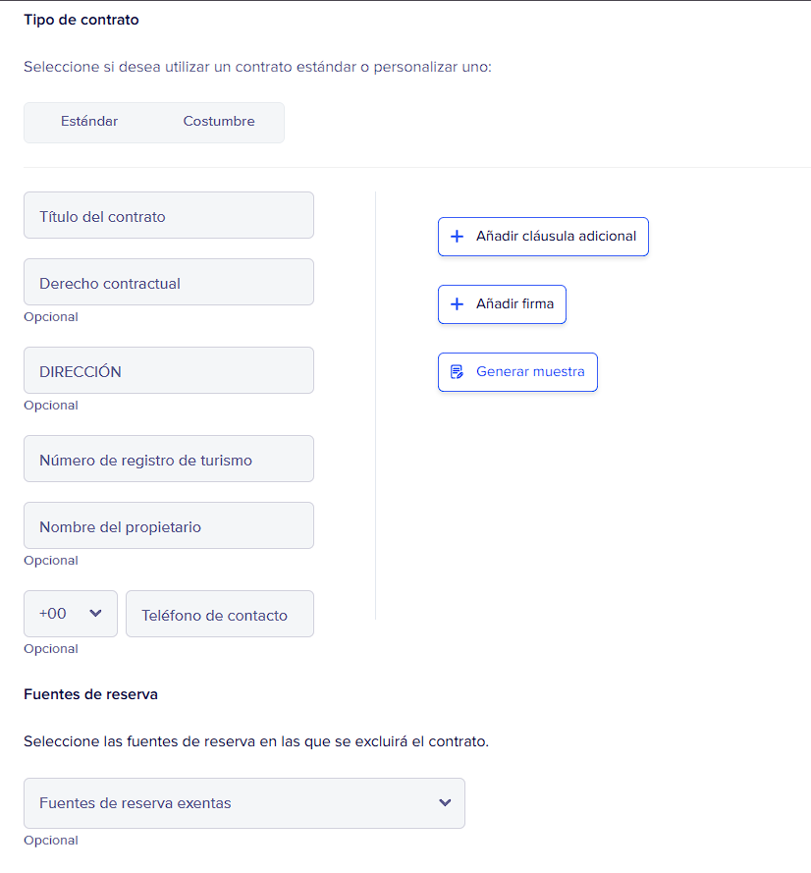Click the document icon on Generar muestra
This screenshot has width=811, height=873.
point(457,372)
